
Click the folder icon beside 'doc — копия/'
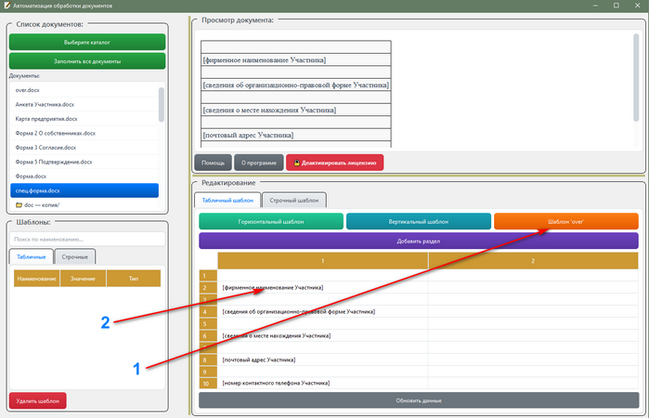(19, 204)
